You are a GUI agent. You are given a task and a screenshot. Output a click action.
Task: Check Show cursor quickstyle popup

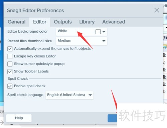[10, 64]
